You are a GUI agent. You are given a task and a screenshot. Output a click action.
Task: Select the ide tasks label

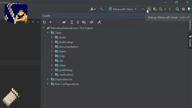click(x=61, y=61)
